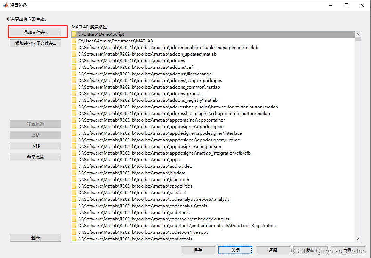Image resolution: width=371 pixels, height=258 pixels.
Task: Click folder icon for addons\supportpackages row
Action: click(74, 81)
